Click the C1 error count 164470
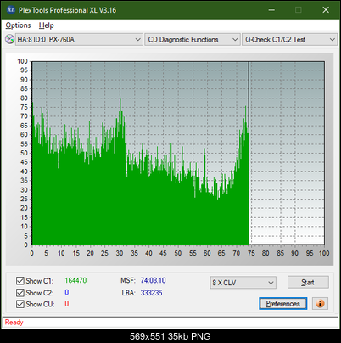 point(75,280)
